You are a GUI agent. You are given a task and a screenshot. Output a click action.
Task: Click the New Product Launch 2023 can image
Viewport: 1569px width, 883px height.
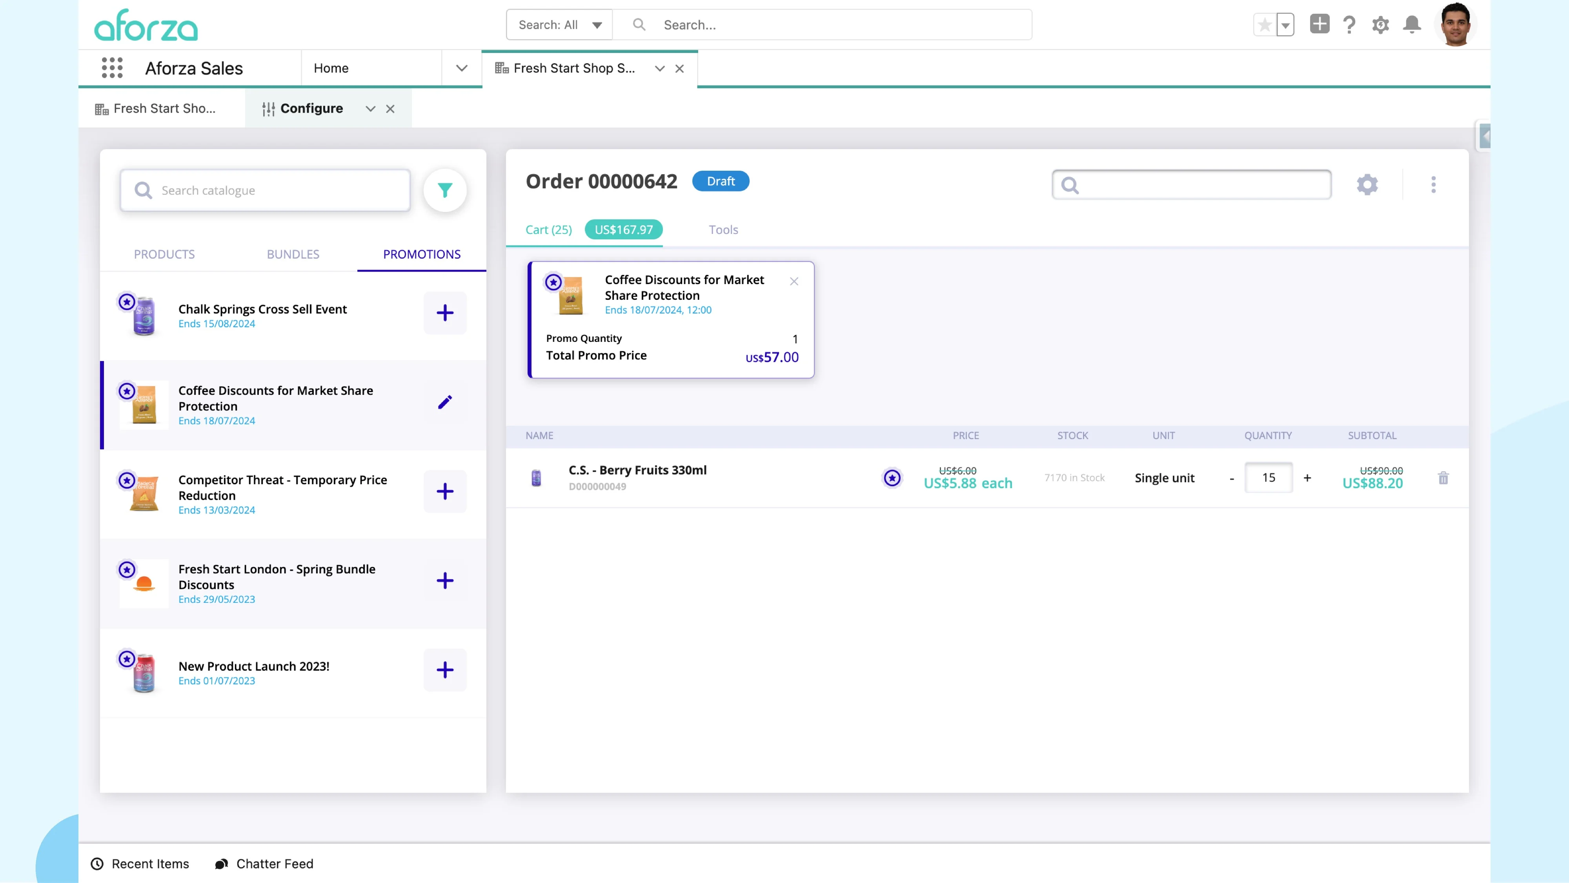click(x=144, y=673)
